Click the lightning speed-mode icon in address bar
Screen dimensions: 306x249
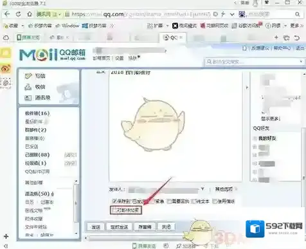(x=223, y=14)
